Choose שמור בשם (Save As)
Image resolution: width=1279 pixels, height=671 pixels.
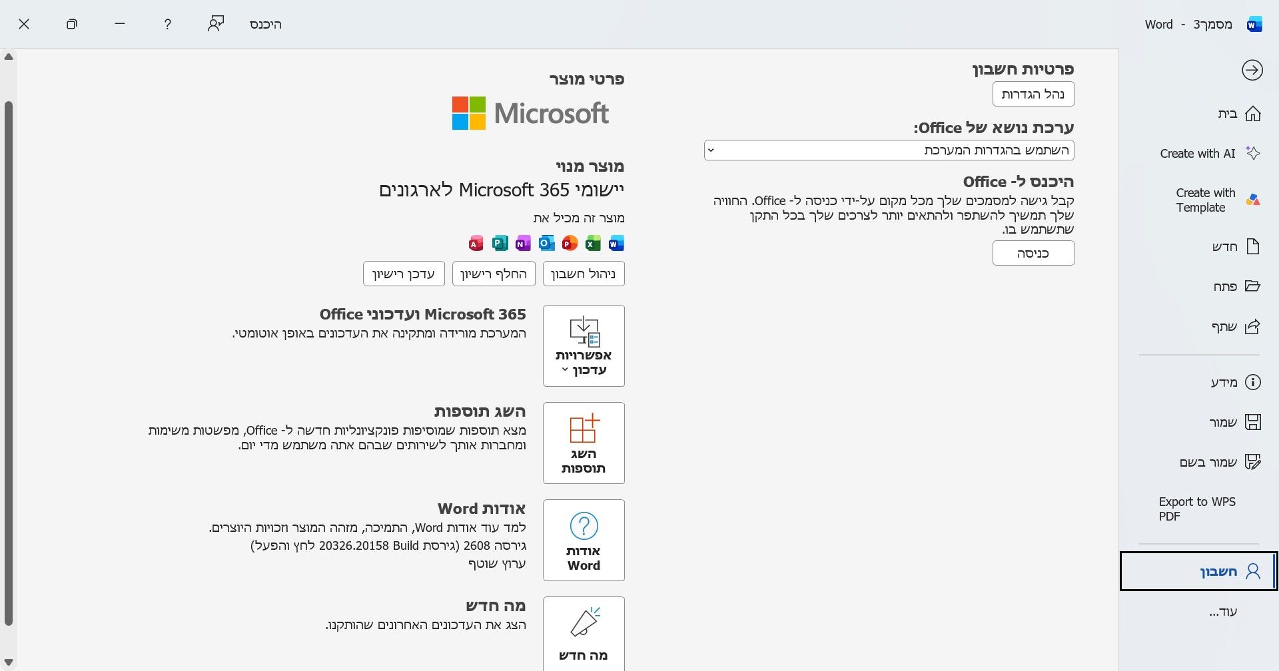click(x=1199, y=462)
